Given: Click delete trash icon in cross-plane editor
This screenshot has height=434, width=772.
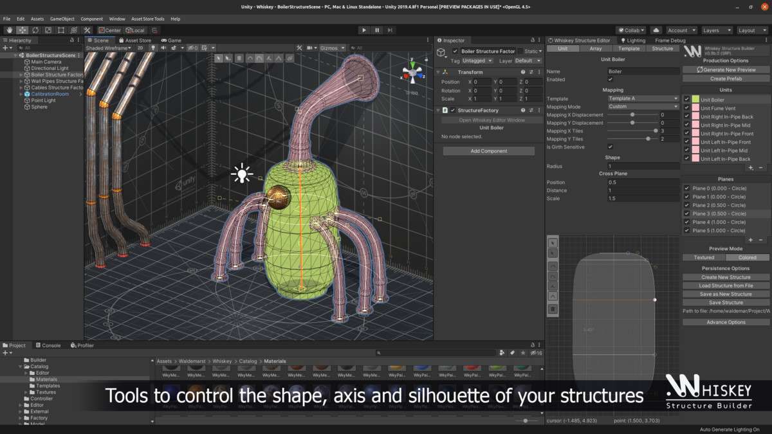Looking at the screenshot, I should [x=552, y=309].
